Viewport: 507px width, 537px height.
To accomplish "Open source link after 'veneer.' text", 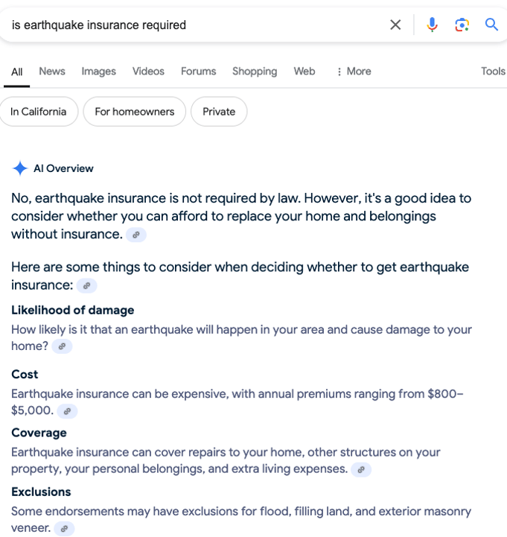I will click(64, 529).
